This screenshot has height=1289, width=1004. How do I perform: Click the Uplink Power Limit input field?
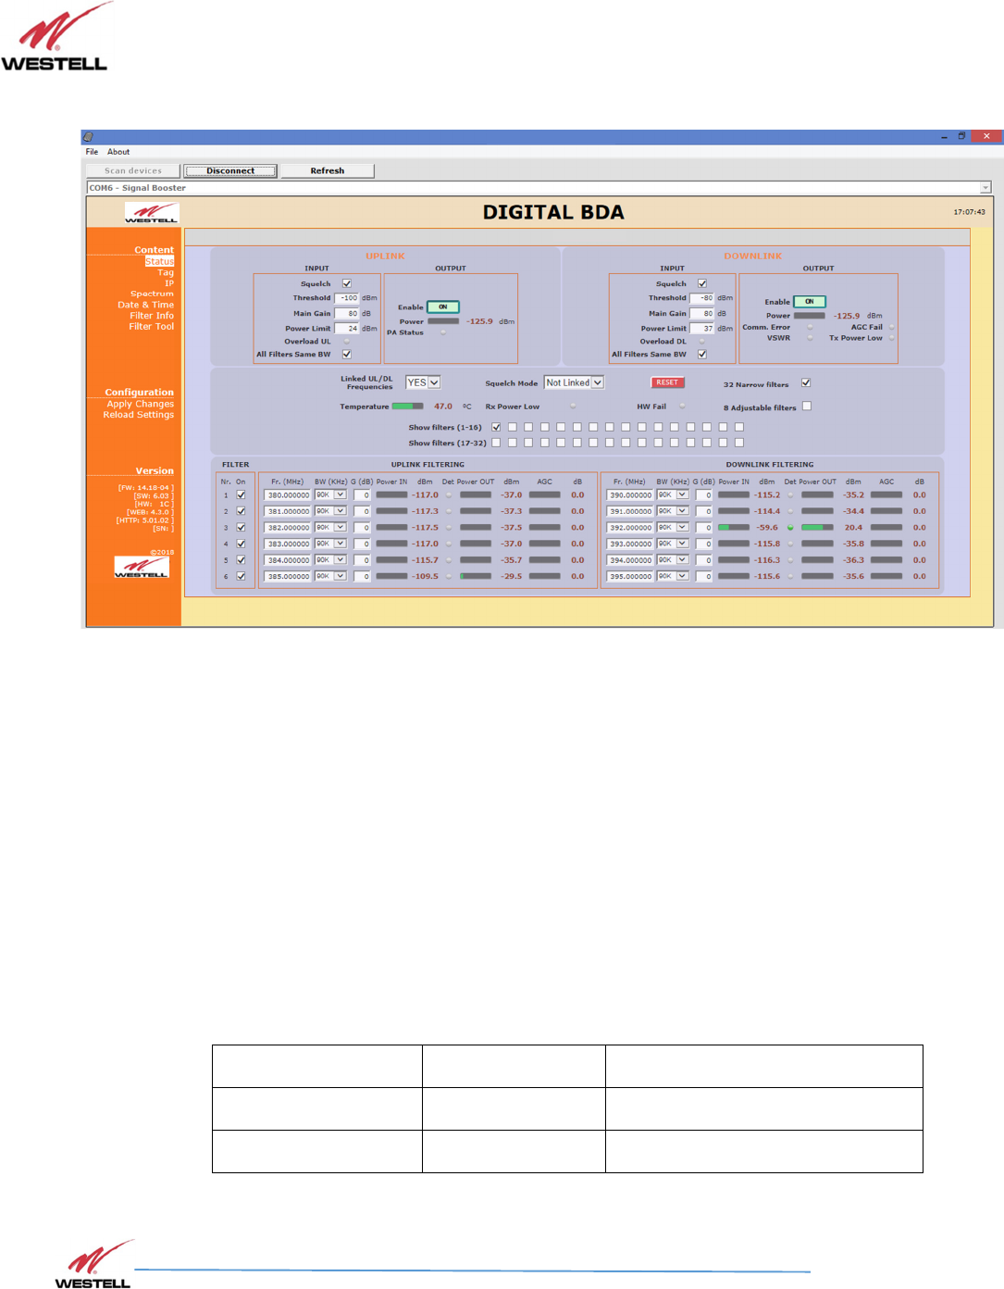pyautogui.click(x=347, y=329)
